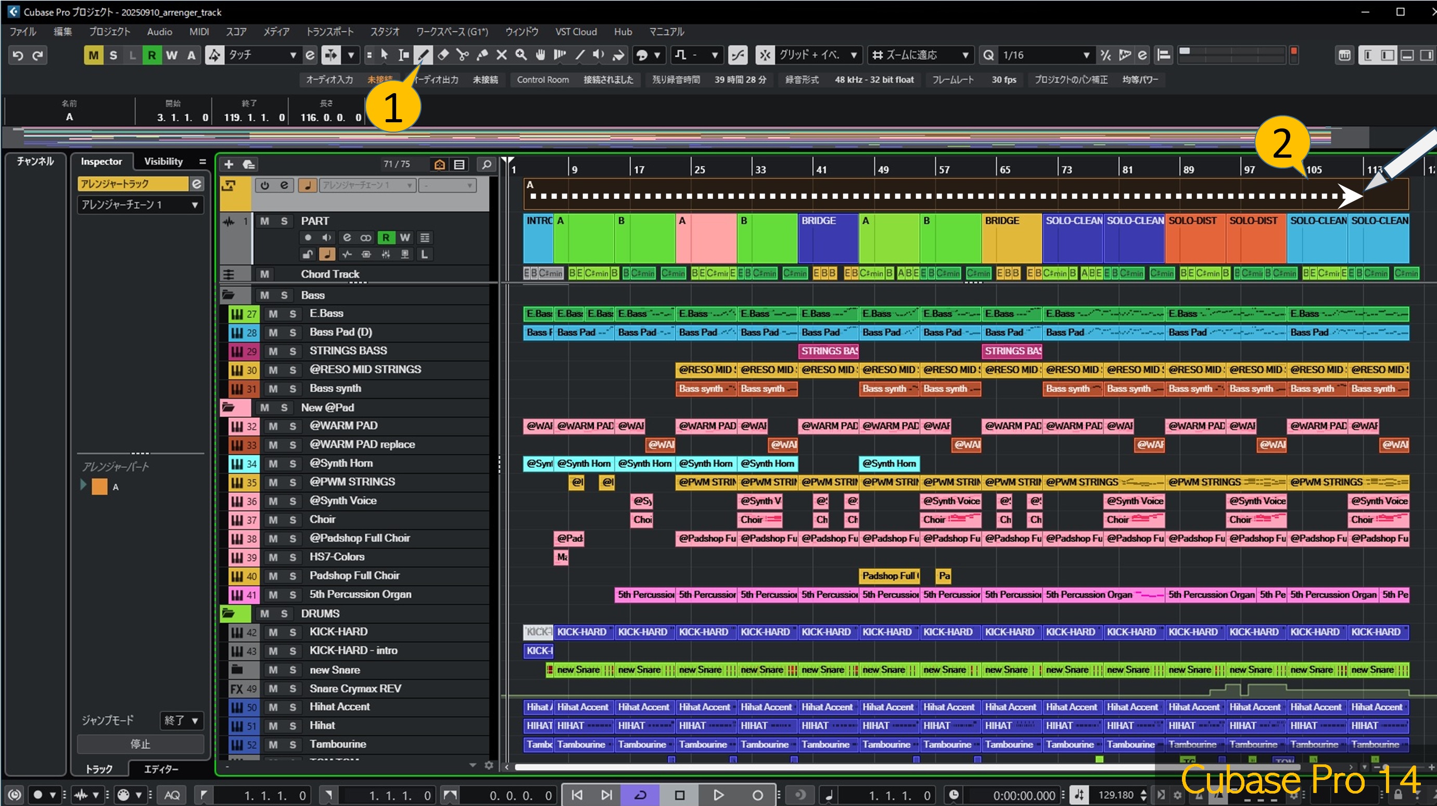Toggle global Solo S button in toolbar
This screenshot has height=806, width=1437.
(113, 55)
